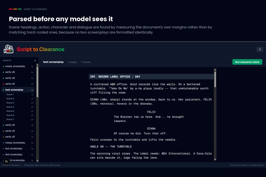Click 'Felix crosses to the turntable' action line
The height and width of the screenshot is (177, 266).
coord(133,140)
